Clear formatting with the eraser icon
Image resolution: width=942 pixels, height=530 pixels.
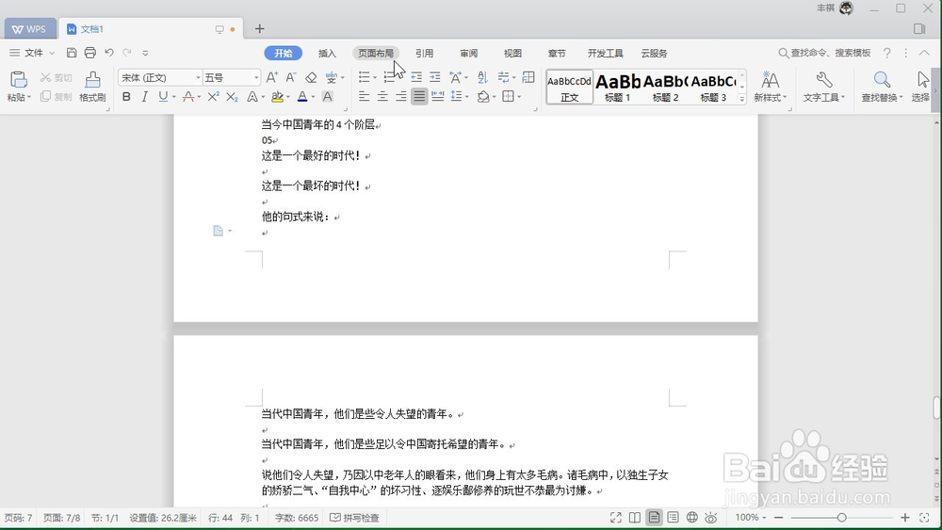311,77
